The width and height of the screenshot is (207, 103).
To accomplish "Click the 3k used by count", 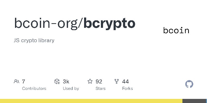I will [66, 82].
